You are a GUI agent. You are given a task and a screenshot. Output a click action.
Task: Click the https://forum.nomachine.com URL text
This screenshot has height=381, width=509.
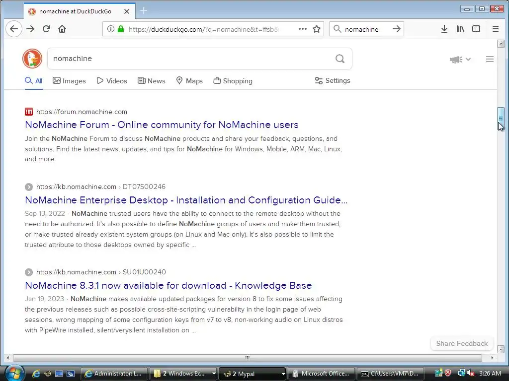82,112
